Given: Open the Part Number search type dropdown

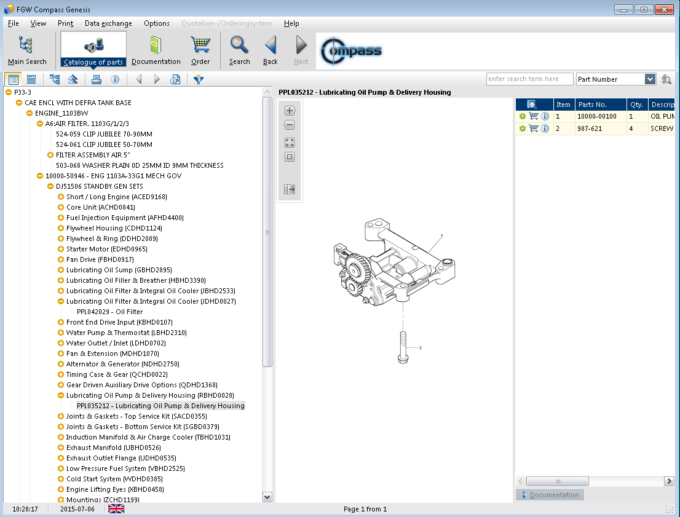Looking at the screenshot, I should click(x=650, y=79).
